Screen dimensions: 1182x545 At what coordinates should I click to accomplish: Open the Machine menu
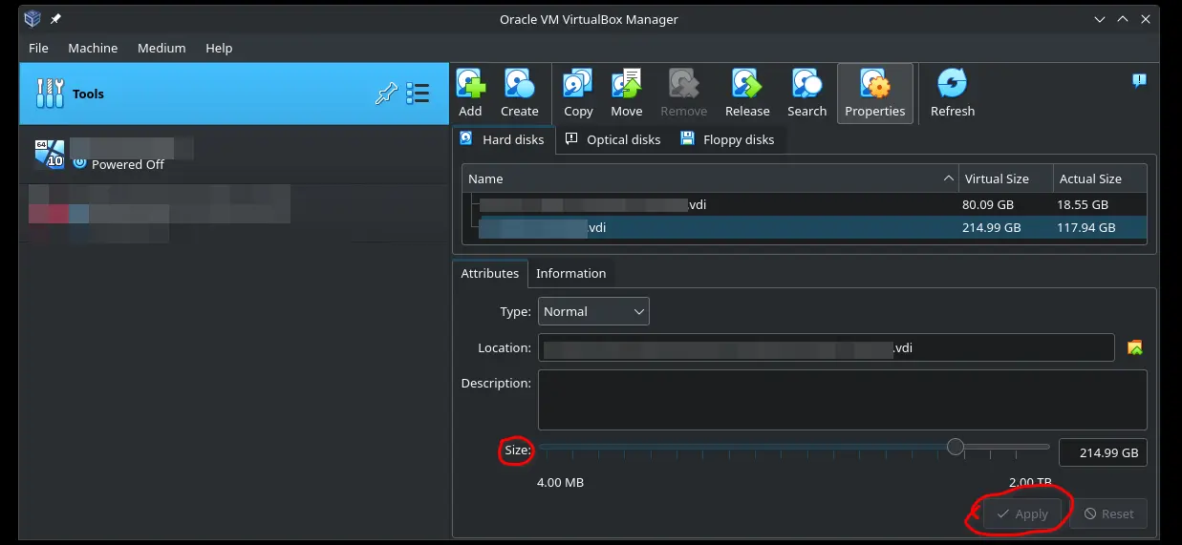pos(93,48)
